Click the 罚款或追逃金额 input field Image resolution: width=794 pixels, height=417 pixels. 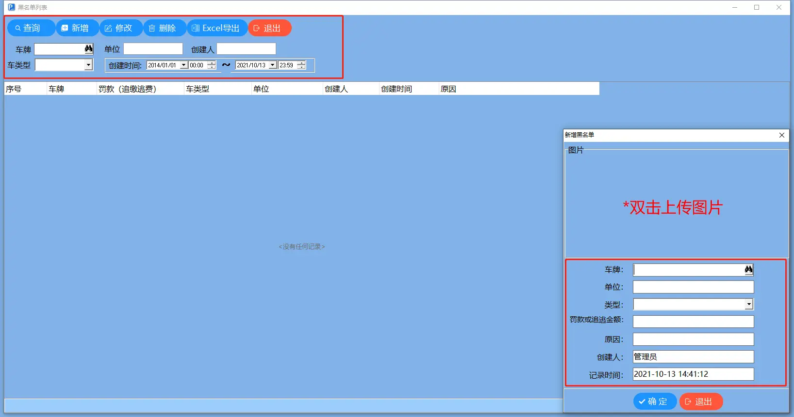pos(693,322)
